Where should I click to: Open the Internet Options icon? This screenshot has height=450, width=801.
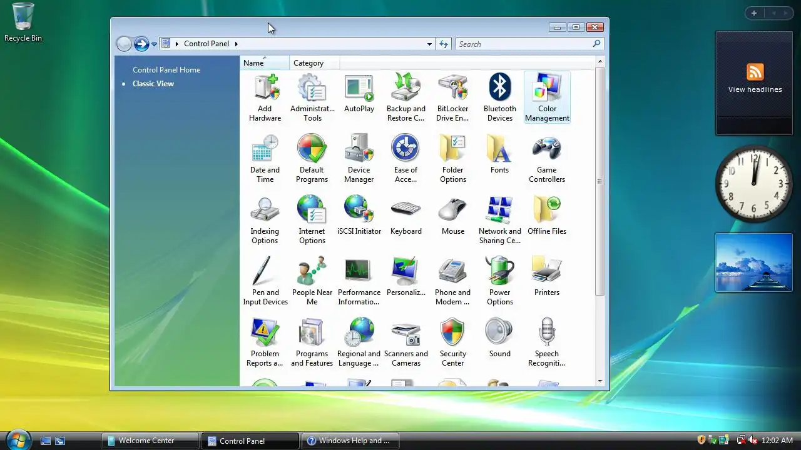[x=312, y=220]
